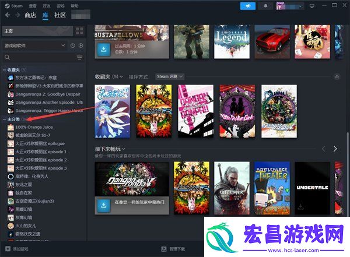Viewport: 350px width, 257px height.
Task: Open the 游戏 menu
Action: (x=61, y=6)
